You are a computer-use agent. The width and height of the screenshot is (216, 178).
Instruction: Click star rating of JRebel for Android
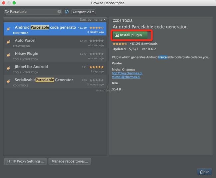(97, 67)
